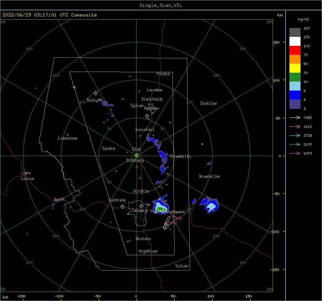
Task: Click the Airdrie town label
Action: 141,191
